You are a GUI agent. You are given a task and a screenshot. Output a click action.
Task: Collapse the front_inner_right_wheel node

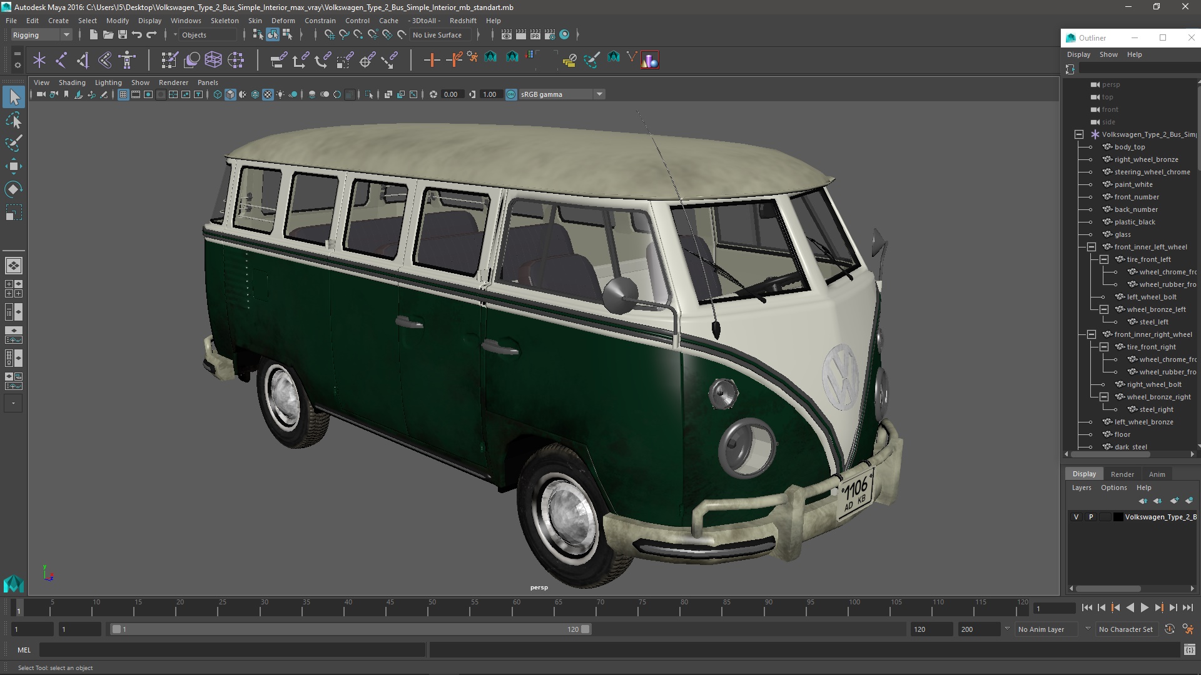pos(1092,334)
